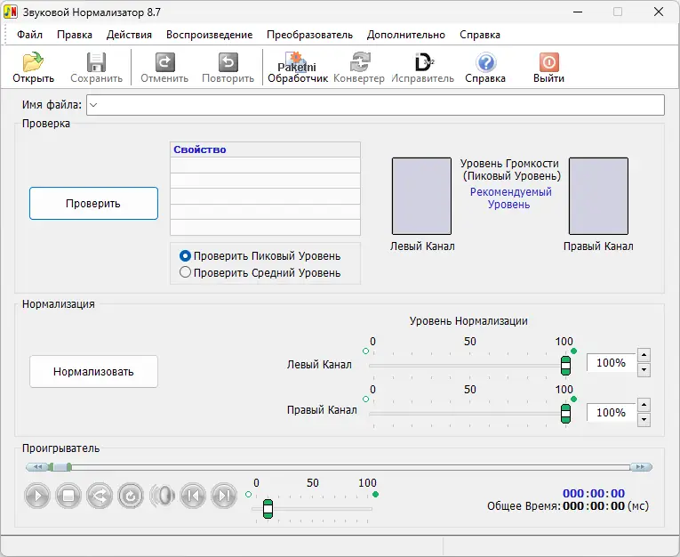Decrease Правый Канал percentage with down arrow
Viewport: 680px width, 557px height.
pos(644,420)
